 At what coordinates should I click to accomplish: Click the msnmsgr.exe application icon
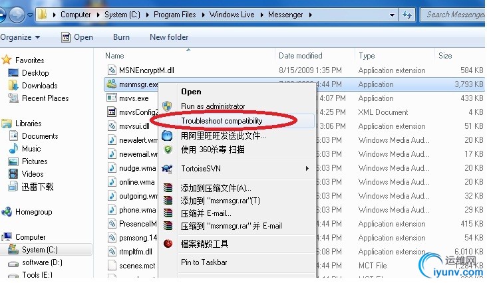[112, 84]
